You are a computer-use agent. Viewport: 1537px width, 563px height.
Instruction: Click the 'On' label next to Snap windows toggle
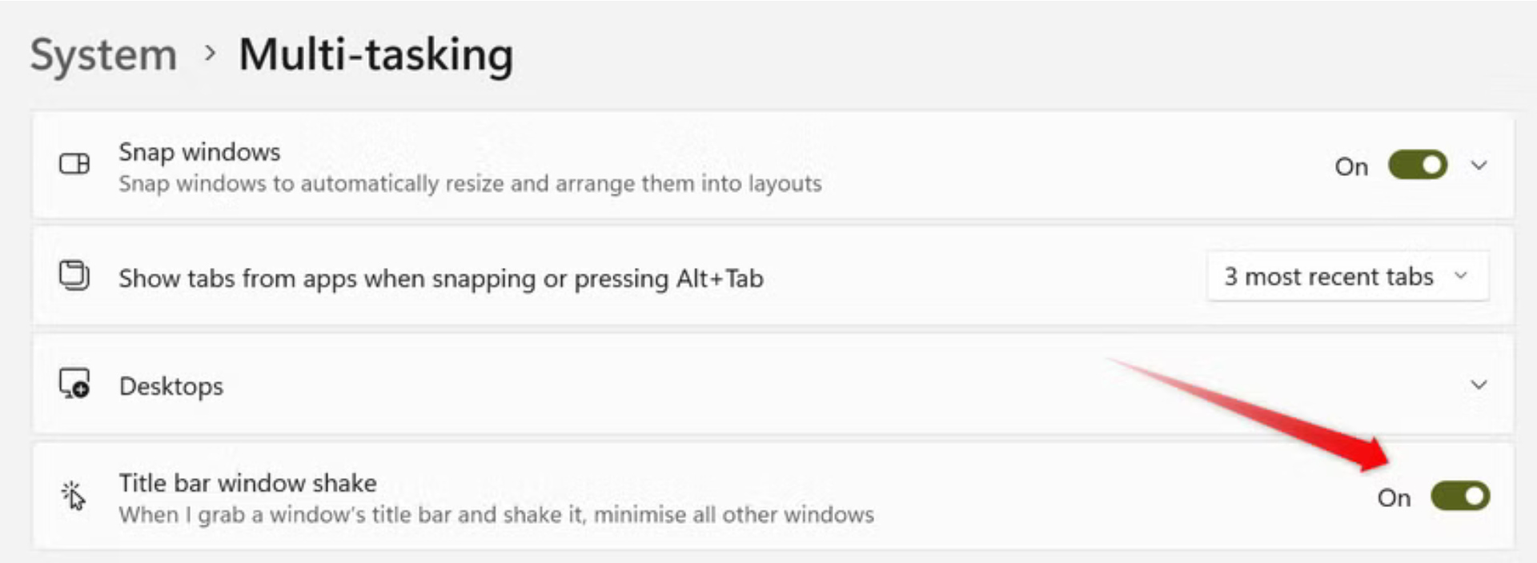1351,166
